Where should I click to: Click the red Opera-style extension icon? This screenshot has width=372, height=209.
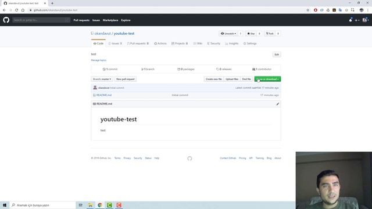click(316, 10)
